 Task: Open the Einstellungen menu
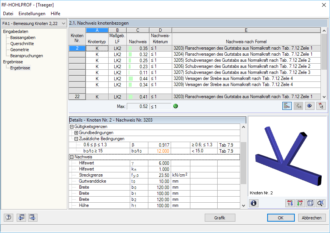click(x=32, y=14)
